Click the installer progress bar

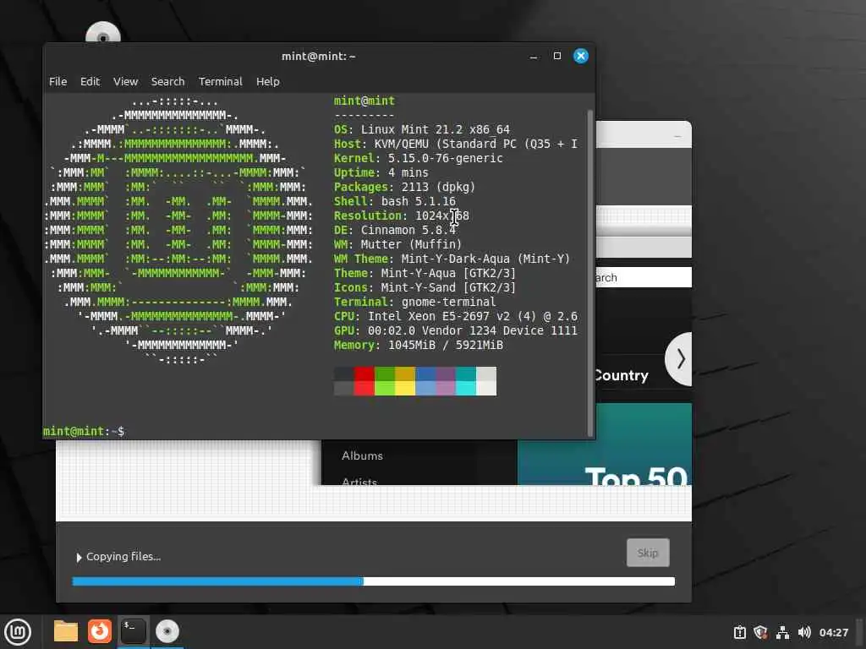[373, 581]
